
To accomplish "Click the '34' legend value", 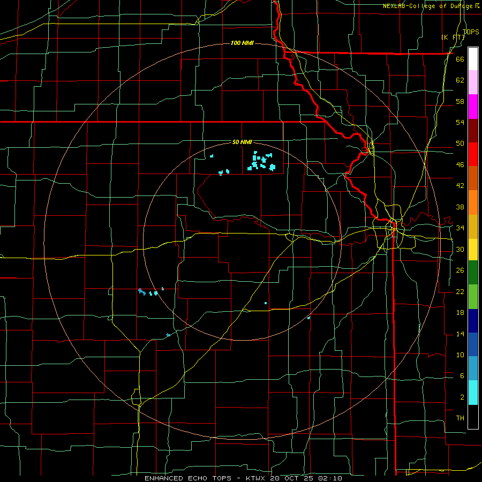I will pyautogui.click(x=460, y=228).
